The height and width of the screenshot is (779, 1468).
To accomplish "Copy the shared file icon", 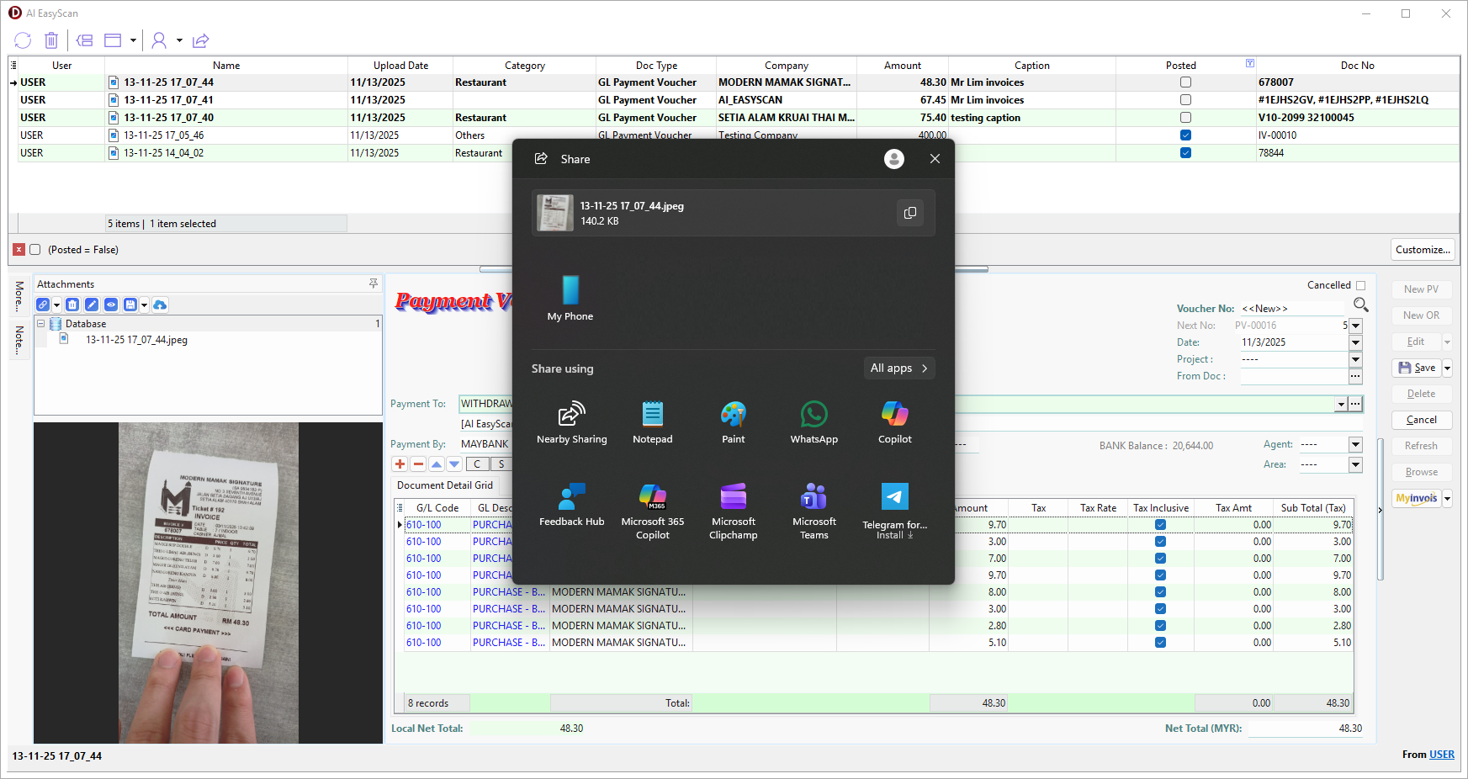I will (x=909, y=213).
